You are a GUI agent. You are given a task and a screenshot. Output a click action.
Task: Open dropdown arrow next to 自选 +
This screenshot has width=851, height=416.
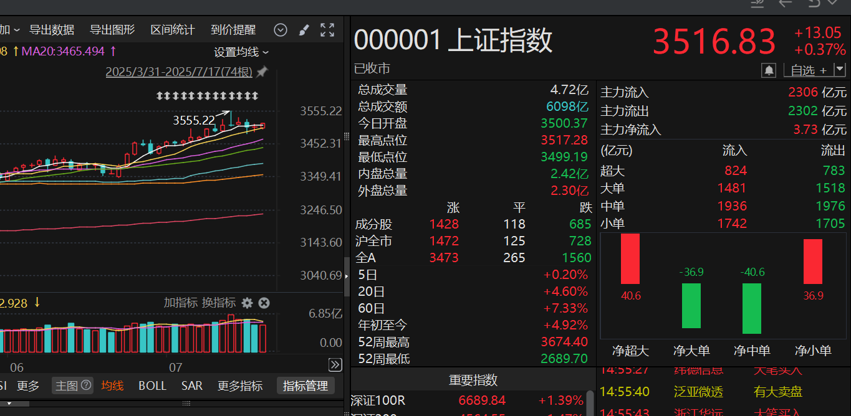840,70
